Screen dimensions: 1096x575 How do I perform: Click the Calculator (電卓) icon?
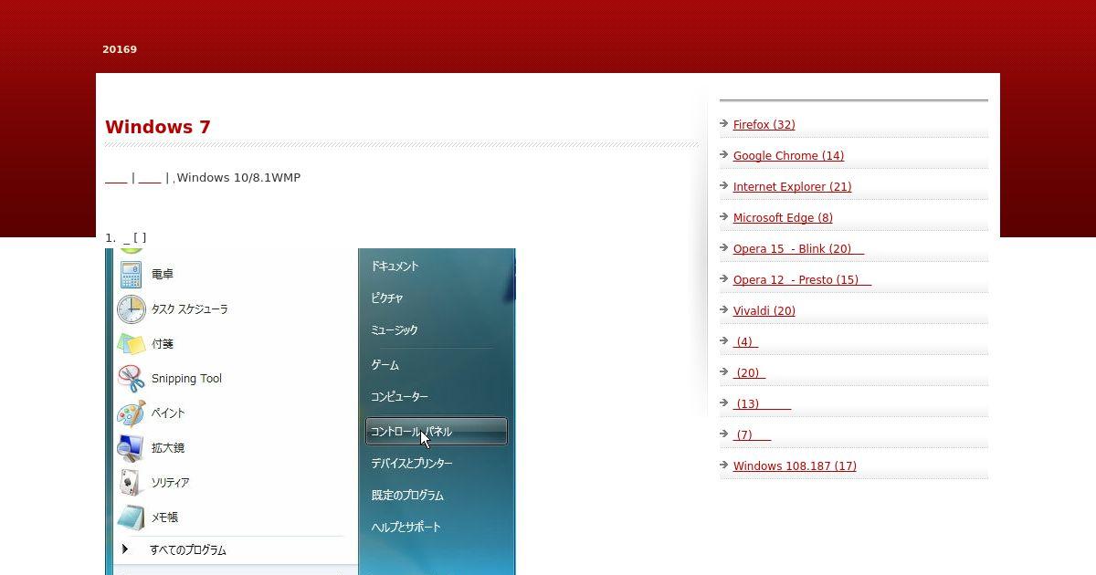tap(132, 274)
